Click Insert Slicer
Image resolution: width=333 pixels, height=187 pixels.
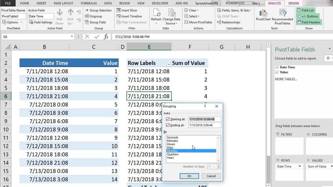pyautogui.click(x=127, y=10)
